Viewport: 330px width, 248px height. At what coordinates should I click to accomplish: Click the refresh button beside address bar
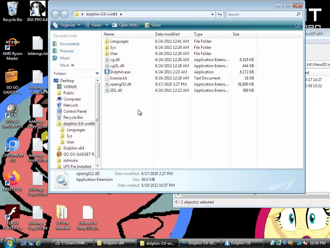point(220,14)
